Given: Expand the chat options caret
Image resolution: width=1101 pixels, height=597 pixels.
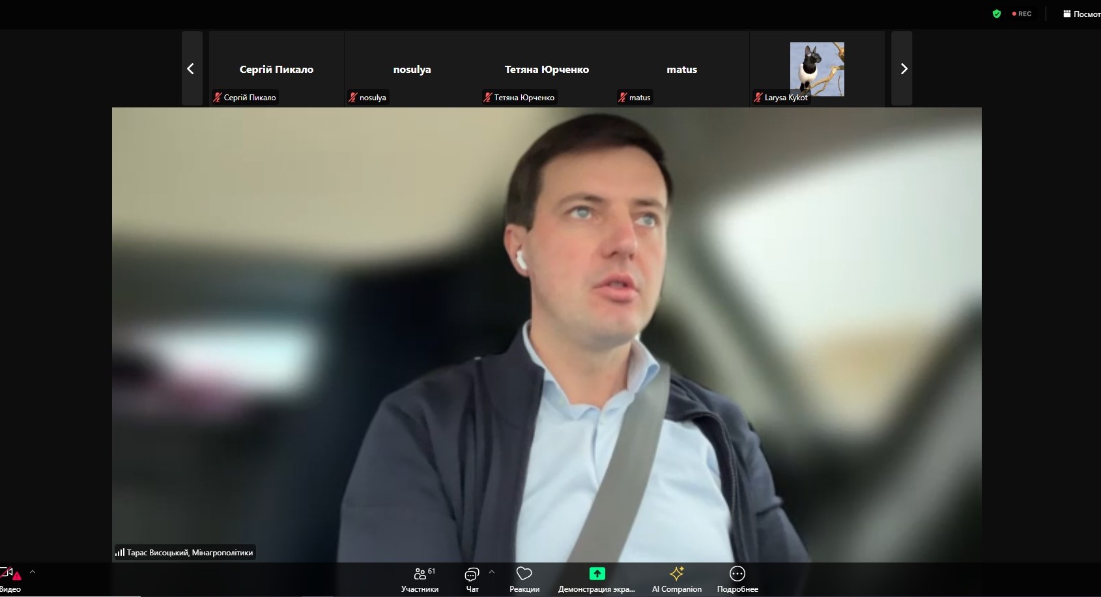Looking at the screenshot, I should (x=492, y=572).
